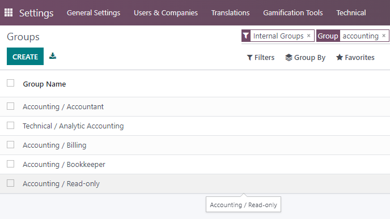Open the General Settings menu
The width and height of the screenshot is (390, 219).
tap(94, 12)
